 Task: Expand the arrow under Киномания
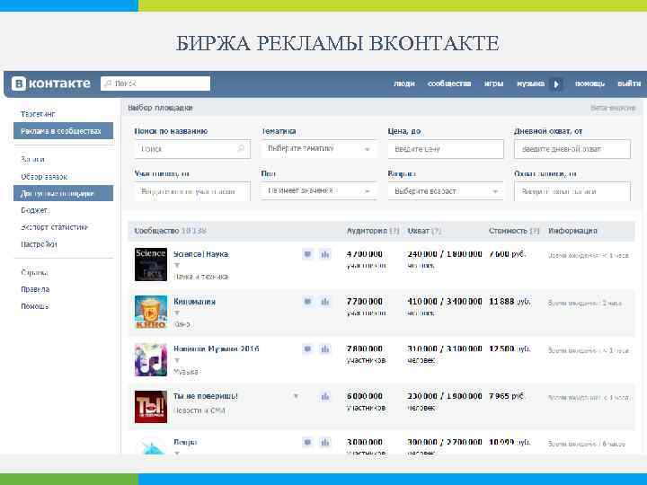pos(177,313)
